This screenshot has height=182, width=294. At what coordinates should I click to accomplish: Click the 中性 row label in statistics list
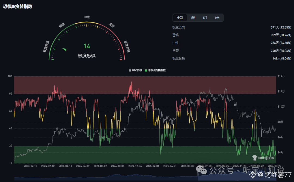[176, 43]
